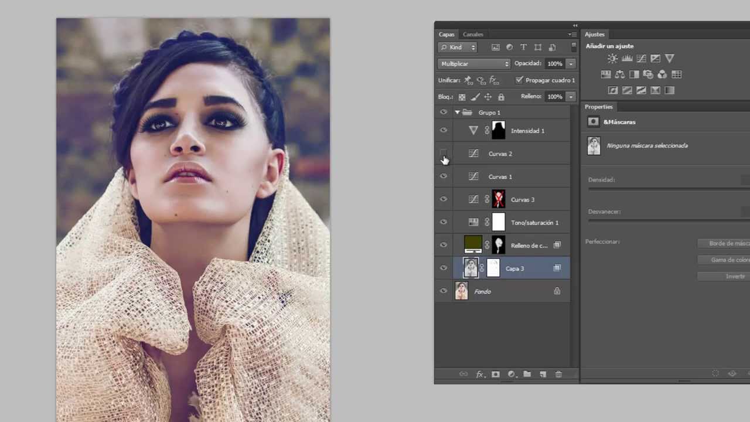Screen dimensions: 750x422
Task: Add a Threshold adjustment icon
Action: coord(641,90)
